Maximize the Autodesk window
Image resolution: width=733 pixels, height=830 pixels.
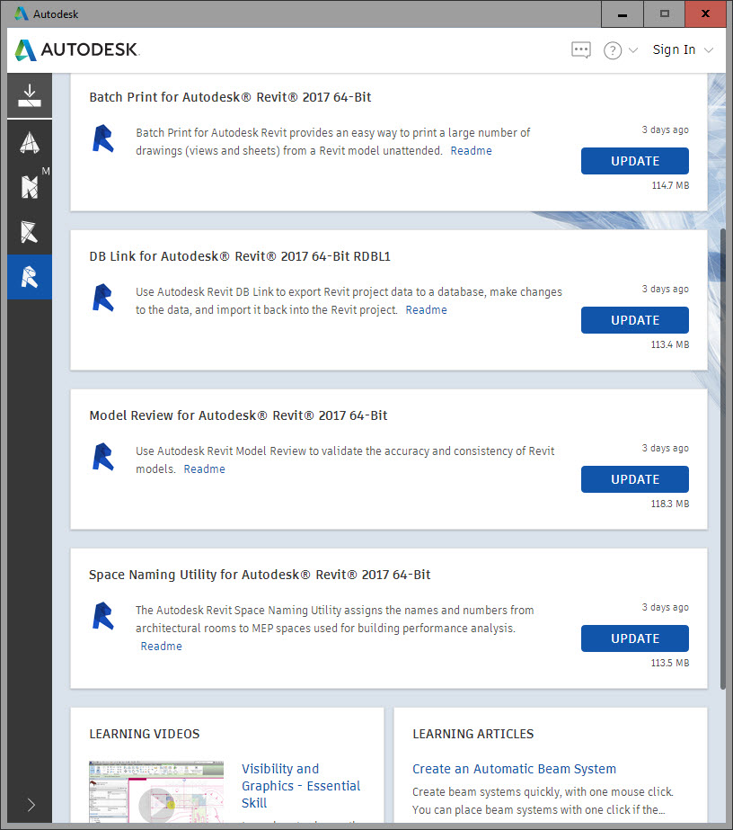664,13
